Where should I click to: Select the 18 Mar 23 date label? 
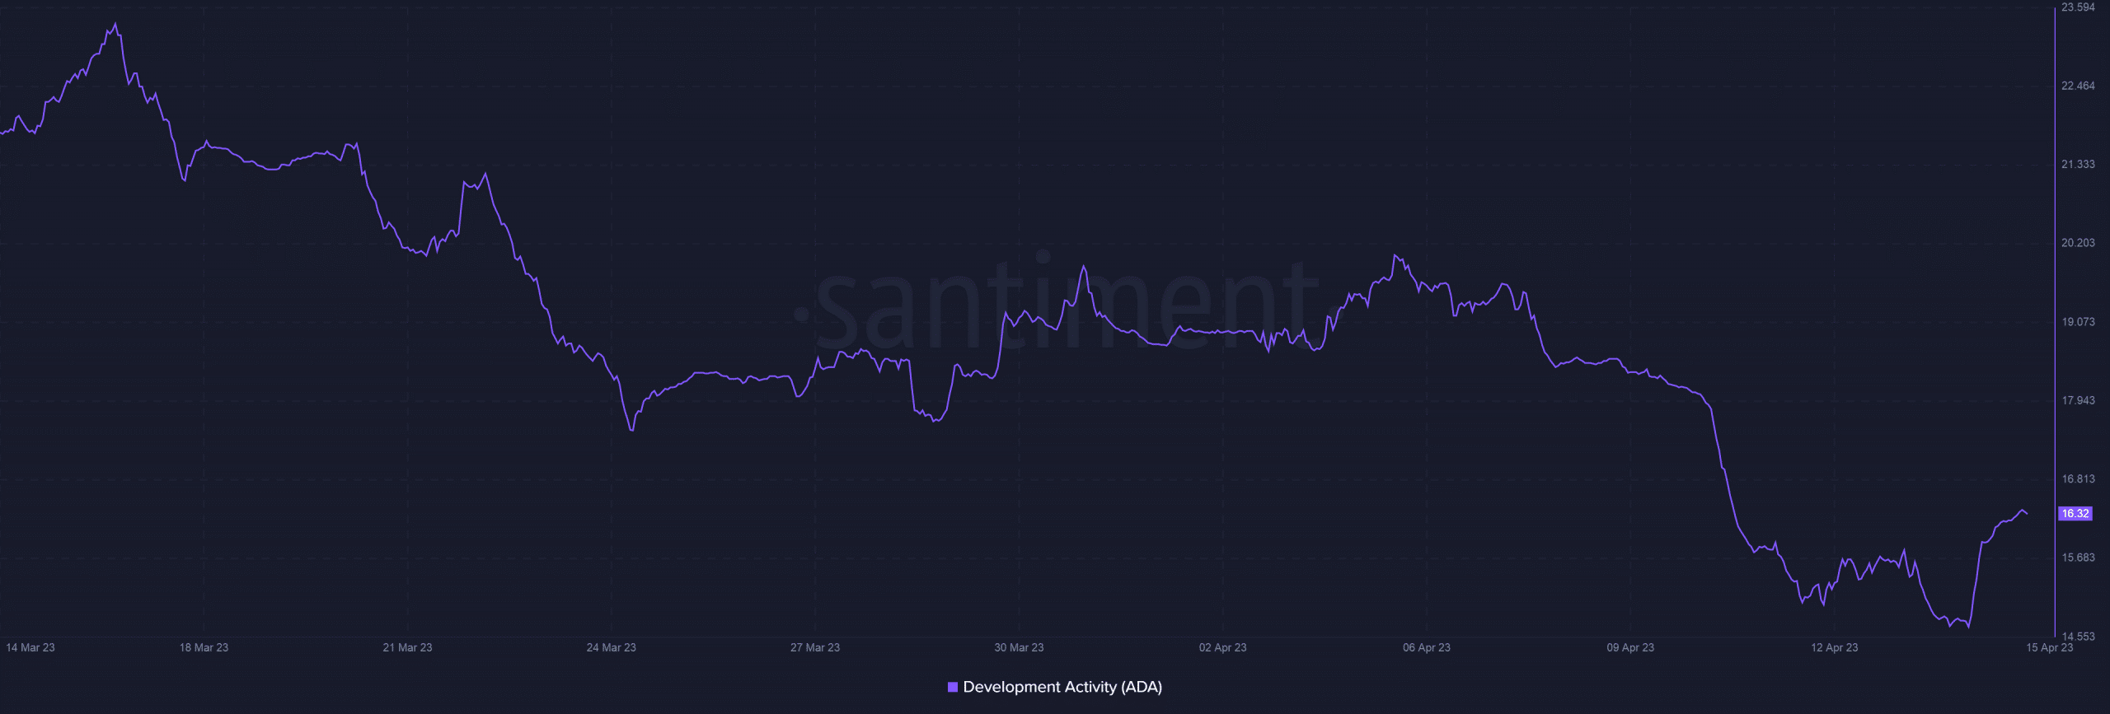point(204,647)
